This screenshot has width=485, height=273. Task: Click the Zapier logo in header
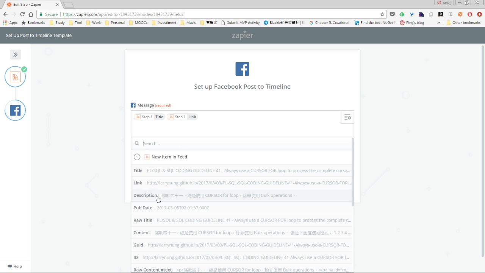point(242,36)
